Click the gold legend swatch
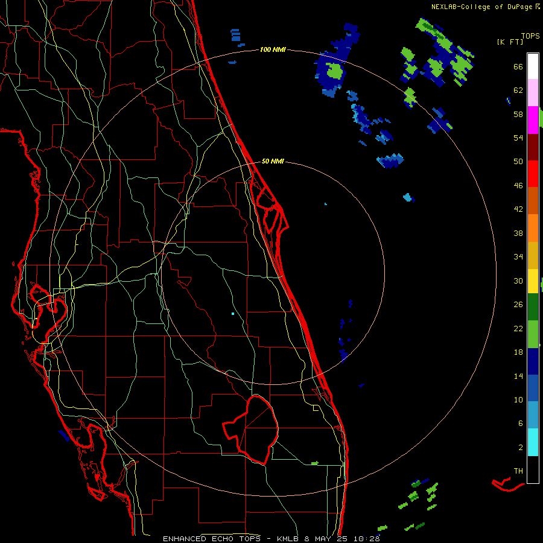Viewport: 543px width, 543px height. click(x=533, y=255)
